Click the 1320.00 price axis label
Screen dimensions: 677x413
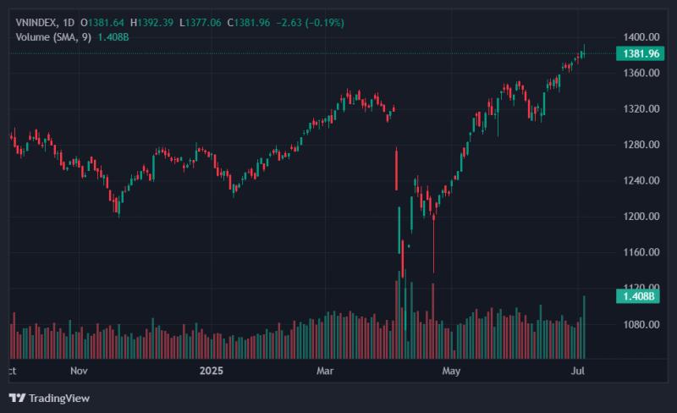click(641, 109)
